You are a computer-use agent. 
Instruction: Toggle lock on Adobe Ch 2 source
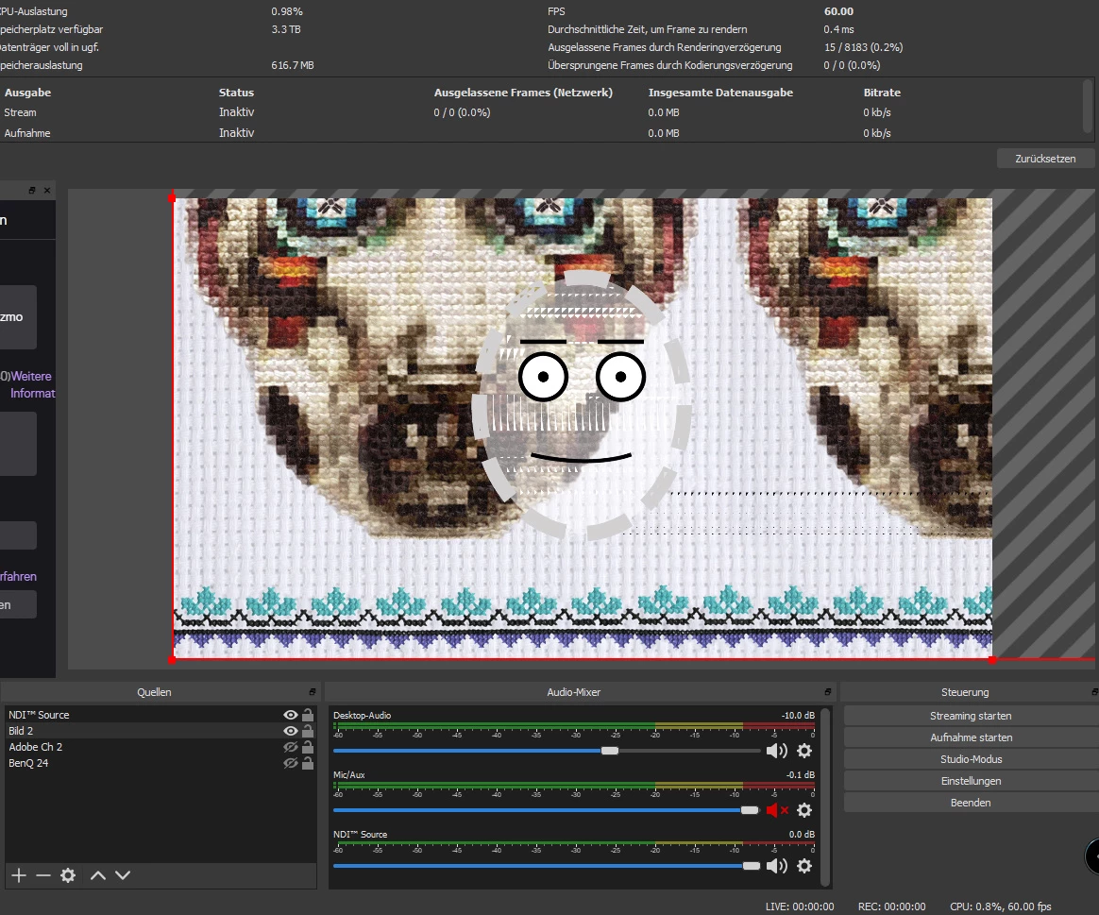(x=308, y=747)
